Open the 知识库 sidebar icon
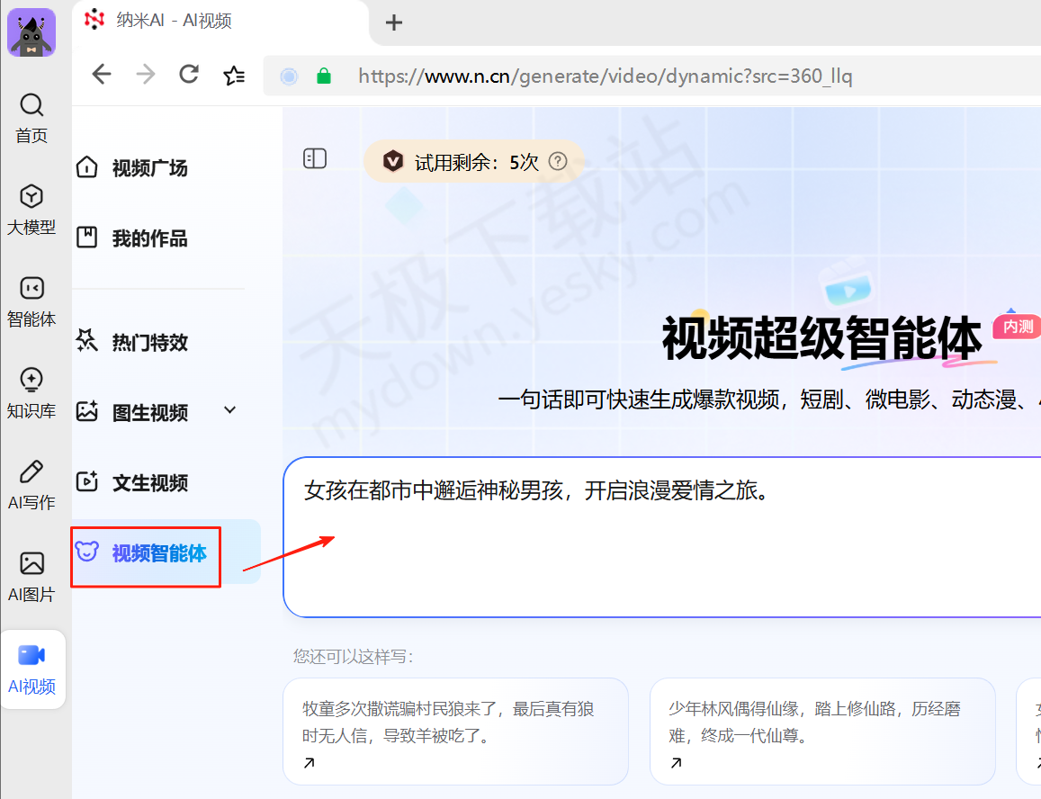 tap(31, 380)
